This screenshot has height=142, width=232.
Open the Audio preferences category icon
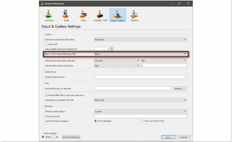click(66, 15)
